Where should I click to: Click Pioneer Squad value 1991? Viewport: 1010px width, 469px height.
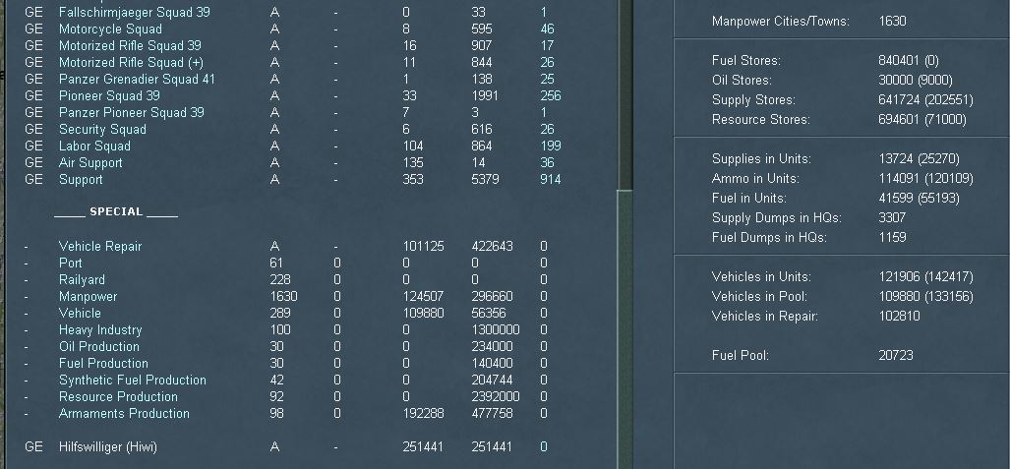click(485, 96)
